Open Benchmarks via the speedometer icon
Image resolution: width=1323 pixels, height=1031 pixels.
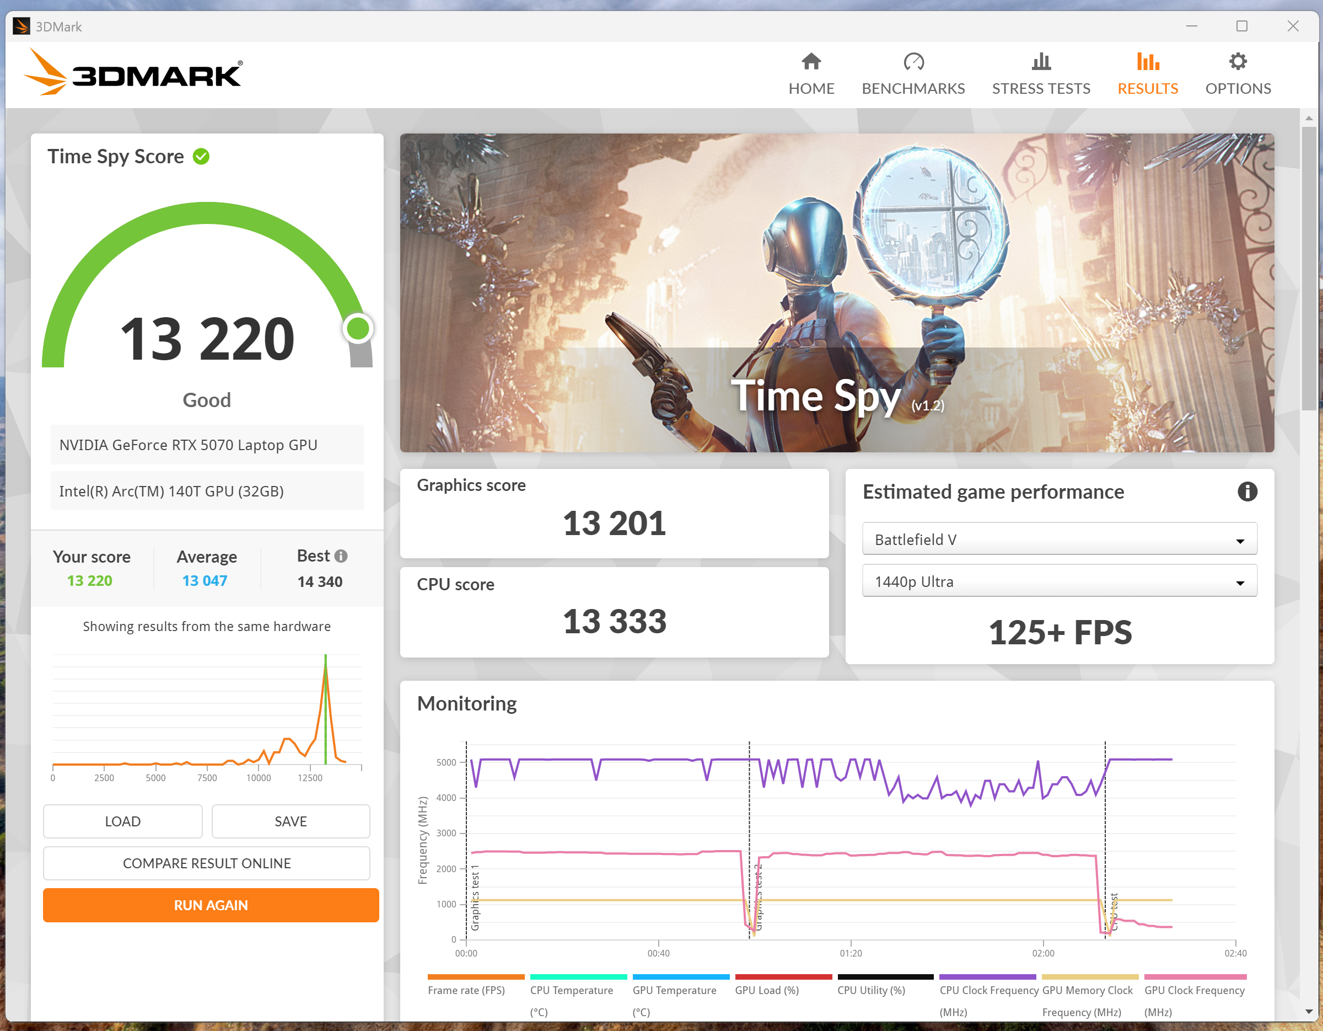click(913, 61)
